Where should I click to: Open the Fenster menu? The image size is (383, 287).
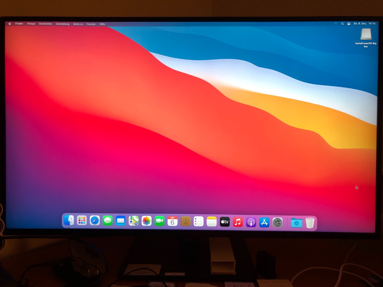(x=91, y=24)
